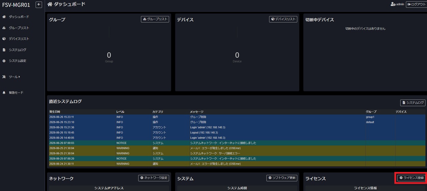
Task: Collapse sidebar with the left arrow icon
Action: [39, 5]
